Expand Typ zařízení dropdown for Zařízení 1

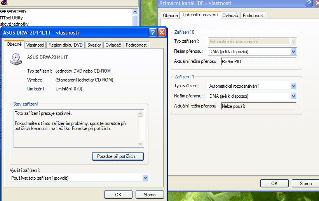293,86
